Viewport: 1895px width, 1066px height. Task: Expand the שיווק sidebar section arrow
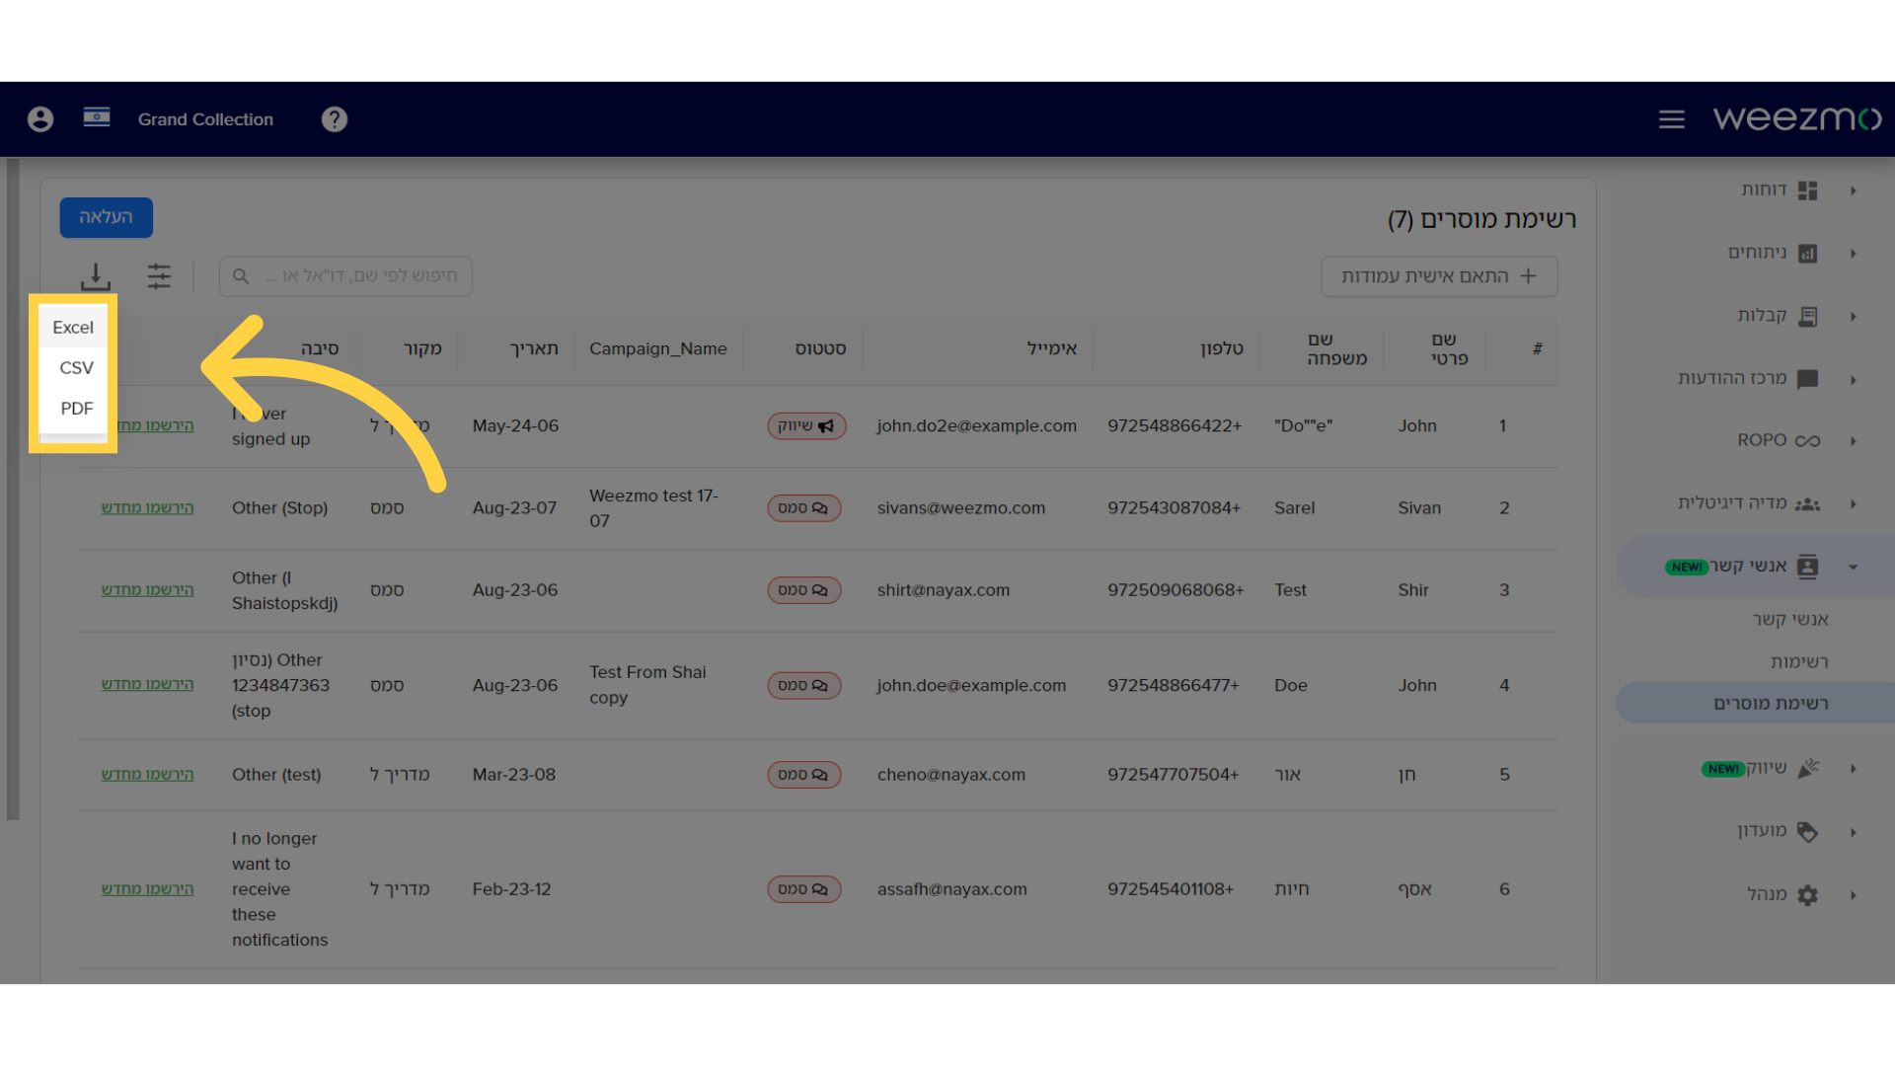(x=1854, y=769)
